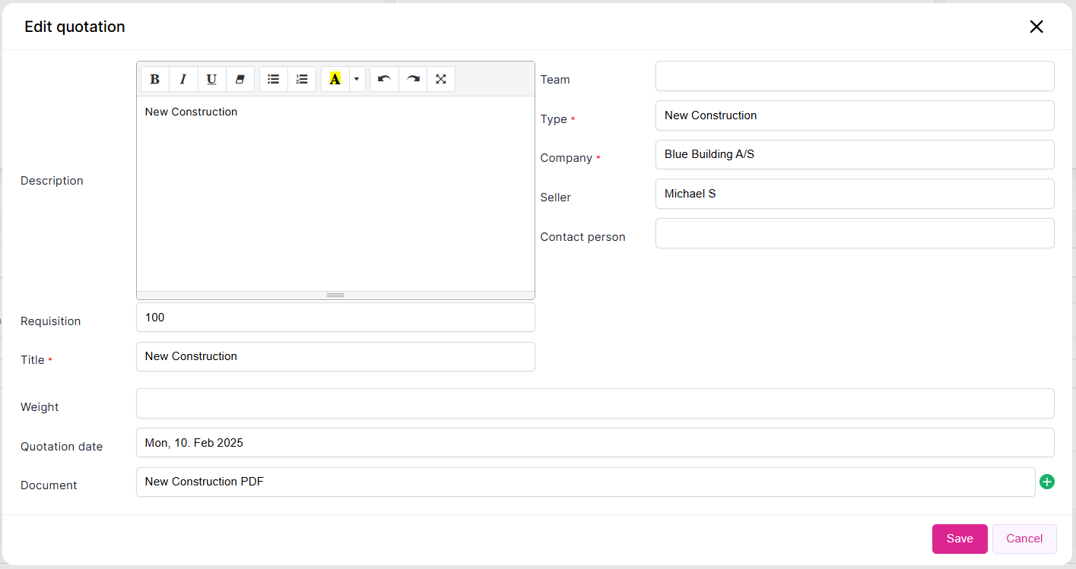
Task: Click the eraser remove-formatting icon
Action: [x=240, y=79]
